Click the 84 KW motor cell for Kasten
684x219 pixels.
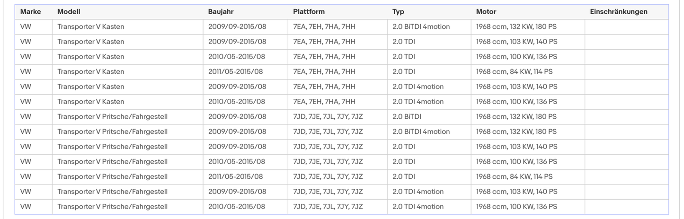[x=515, y=72]
